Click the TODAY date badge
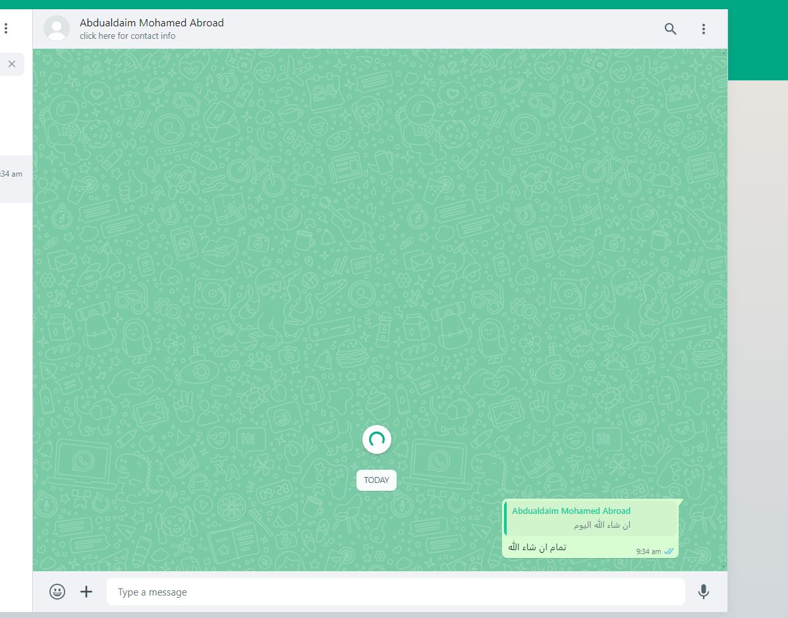The width and height of the screenshot is (788, 618). 376,480
